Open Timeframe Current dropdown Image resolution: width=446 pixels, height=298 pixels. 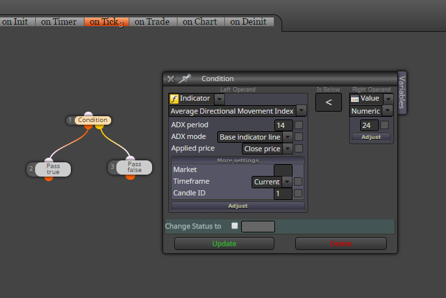click(287, 182)
